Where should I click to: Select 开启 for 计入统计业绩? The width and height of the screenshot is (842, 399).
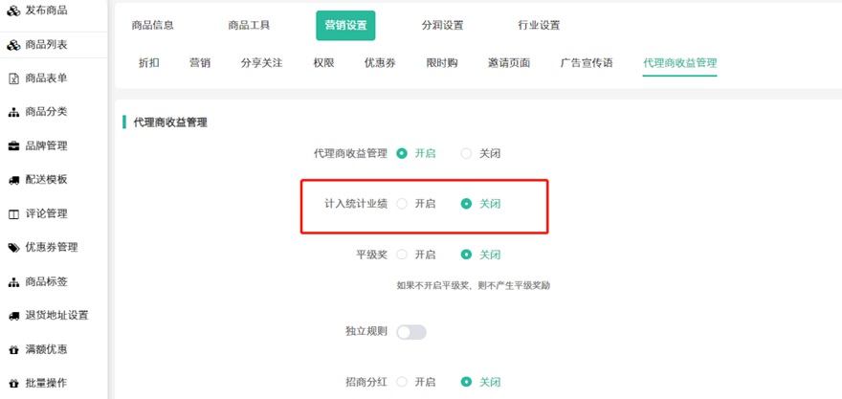[402, 204]
